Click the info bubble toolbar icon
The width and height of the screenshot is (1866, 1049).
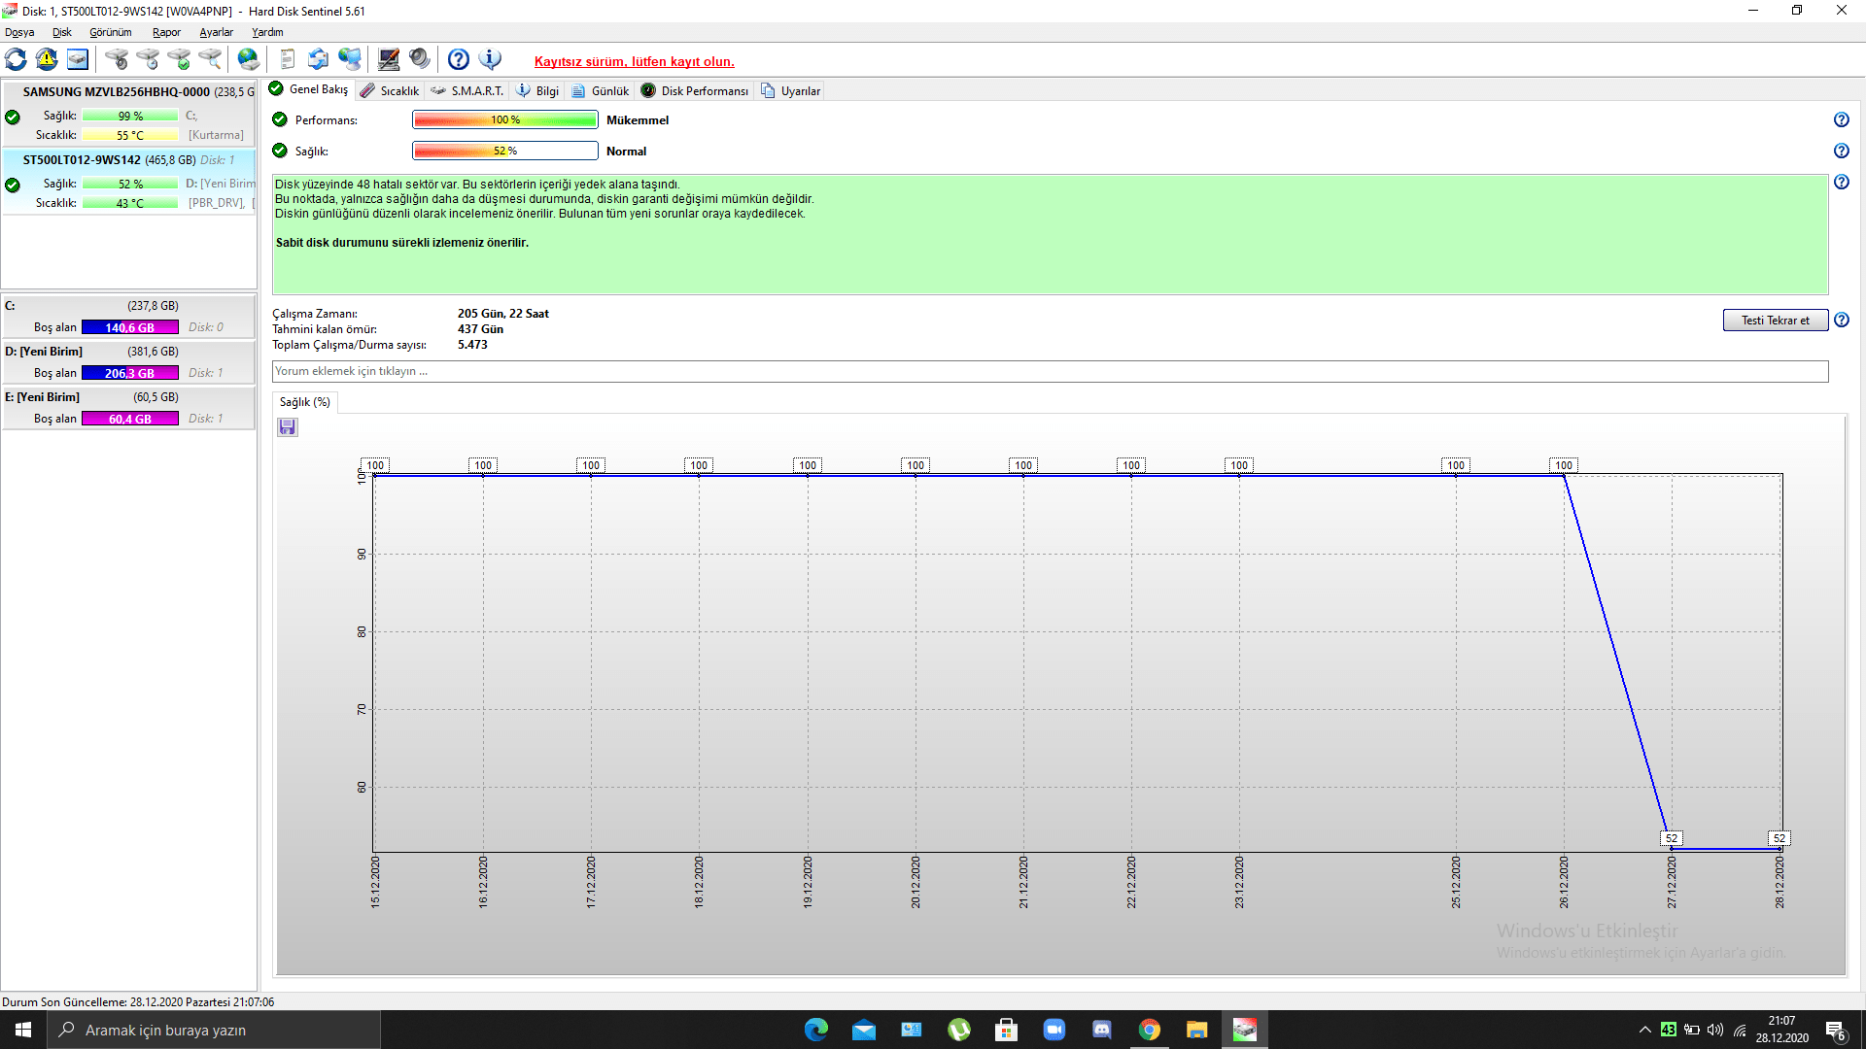(491, 59)
